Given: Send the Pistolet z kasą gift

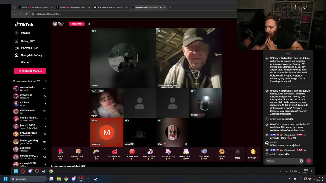Looking at the screenshot, I should tap(168, 154).
